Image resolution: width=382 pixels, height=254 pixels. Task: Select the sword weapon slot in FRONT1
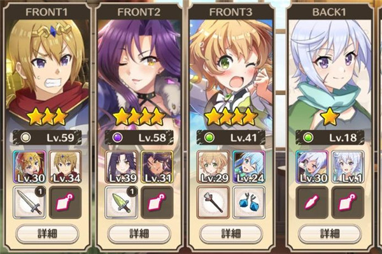[29, 203]
